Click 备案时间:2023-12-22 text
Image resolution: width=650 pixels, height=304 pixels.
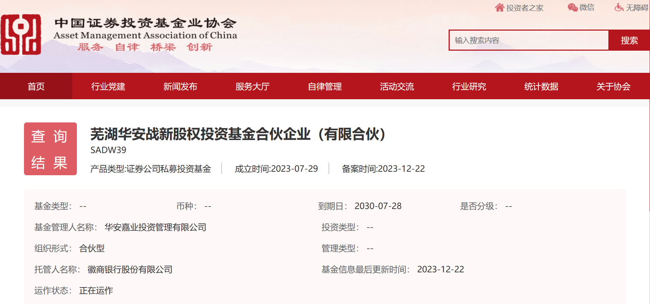[383, 169]
